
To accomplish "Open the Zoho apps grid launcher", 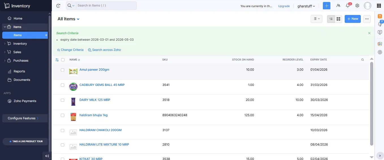I will (x=379, y=6).
